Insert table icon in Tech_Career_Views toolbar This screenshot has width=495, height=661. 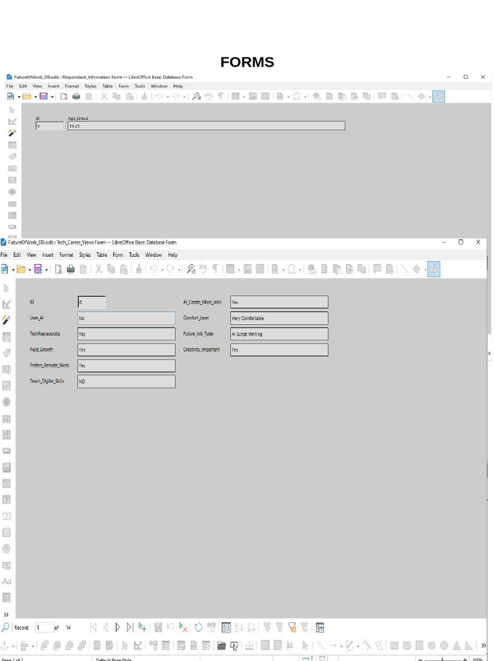[x=230, y=269]
